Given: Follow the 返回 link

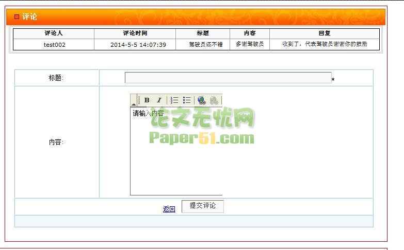Looking at the screenshot, I should click(169, 209).
